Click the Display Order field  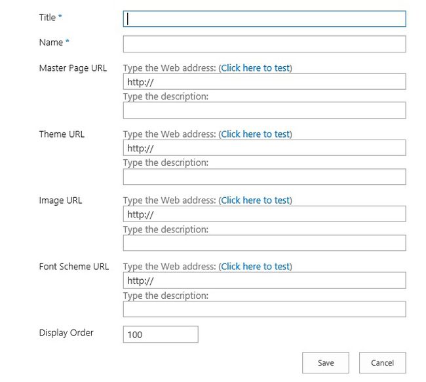pos(161,335)
